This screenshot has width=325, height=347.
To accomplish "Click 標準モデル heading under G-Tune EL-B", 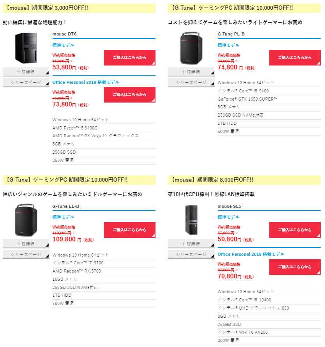I will [x=63, y=217].
